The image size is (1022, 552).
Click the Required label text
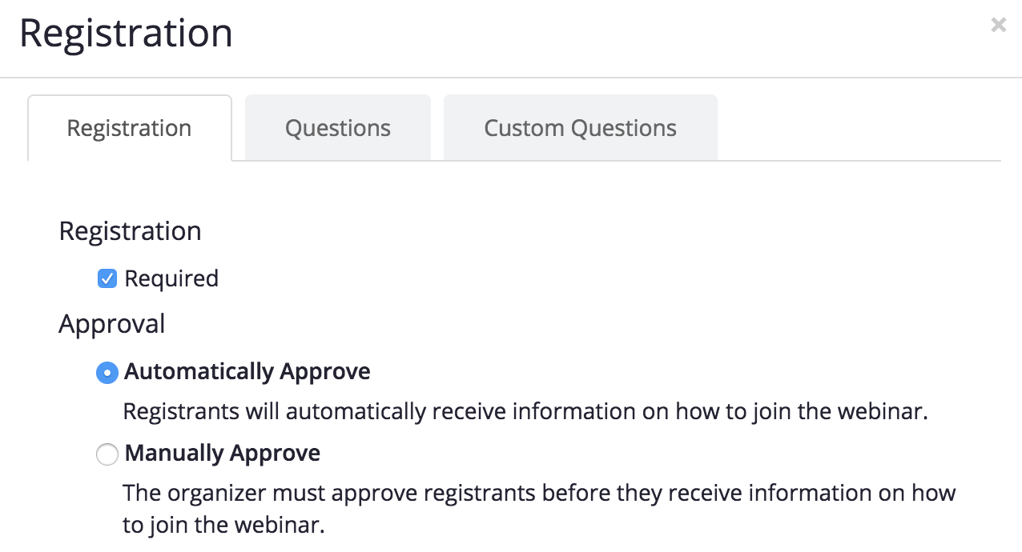tap(170, 278)
